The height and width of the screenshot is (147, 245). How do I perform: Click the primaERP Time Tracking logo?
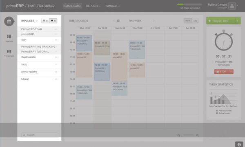(30, 6)
